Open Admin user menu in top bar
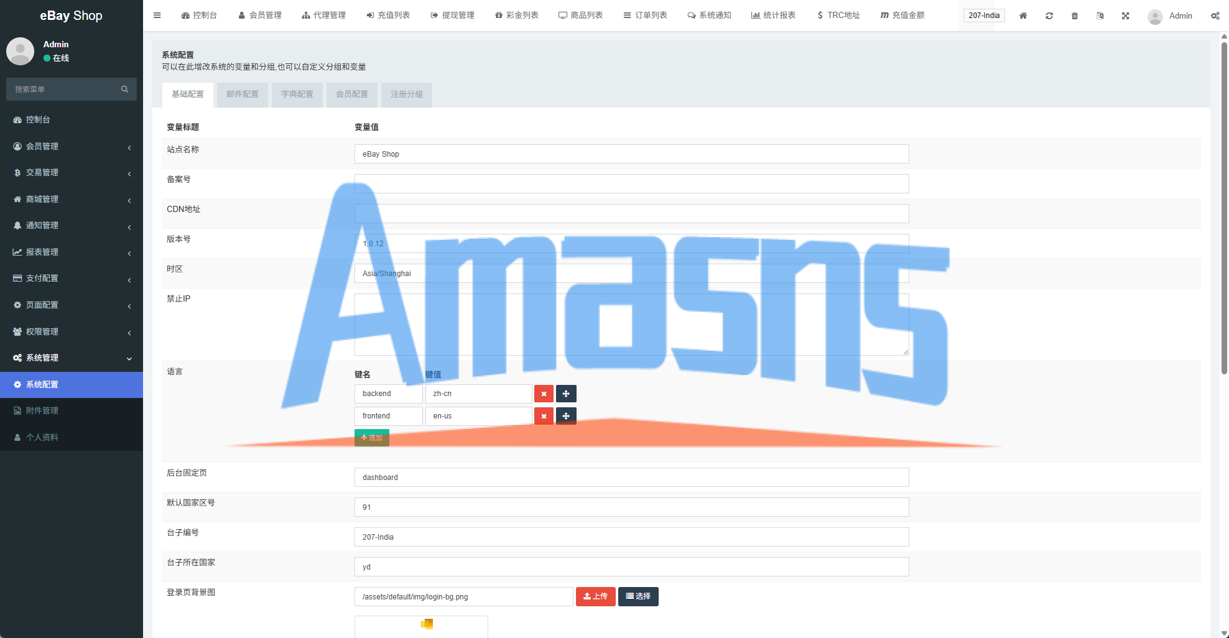The width and height of the screenshot is (1229, 638). pyautogui.click(x=1170, y=16)
